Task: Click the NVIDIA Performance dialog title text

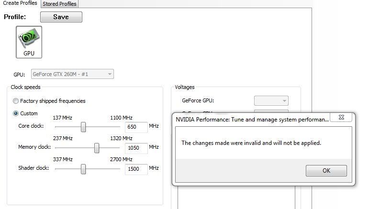Action: pos(252,120)
